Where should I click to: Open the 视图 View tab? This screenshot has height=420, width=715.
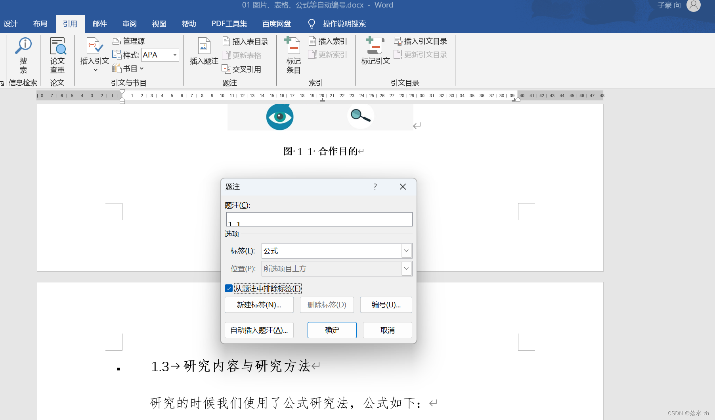coord(159,24)
